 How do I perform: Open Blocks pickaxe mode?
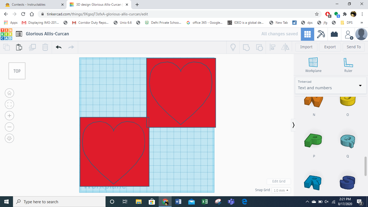(x=321, y=34)
